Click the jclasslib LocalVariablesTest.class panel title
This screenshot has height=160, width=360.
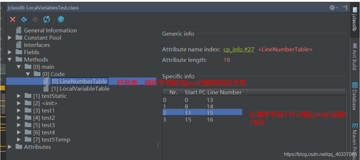(x=43, y=8)
